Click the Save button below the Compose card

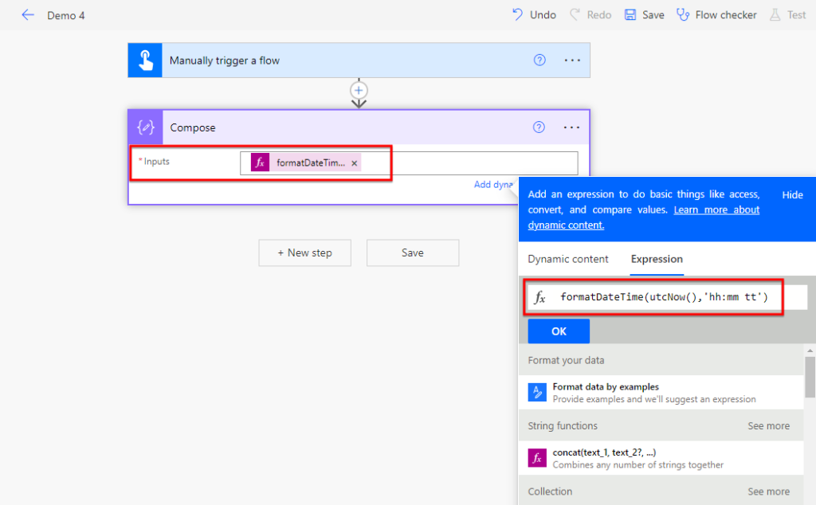pyautogui.click(x=413, y=252)
